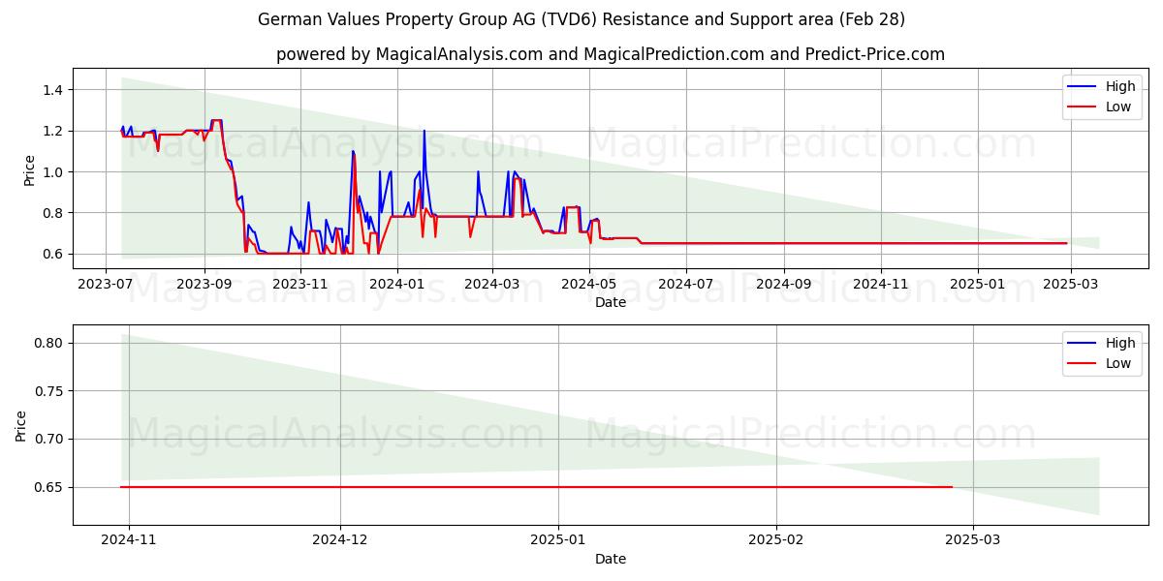Image resolution: width=1163 pixels, height=581 pixels.
Task: Click the top chart 'Price' y-axis label
Action: [29, 169]
